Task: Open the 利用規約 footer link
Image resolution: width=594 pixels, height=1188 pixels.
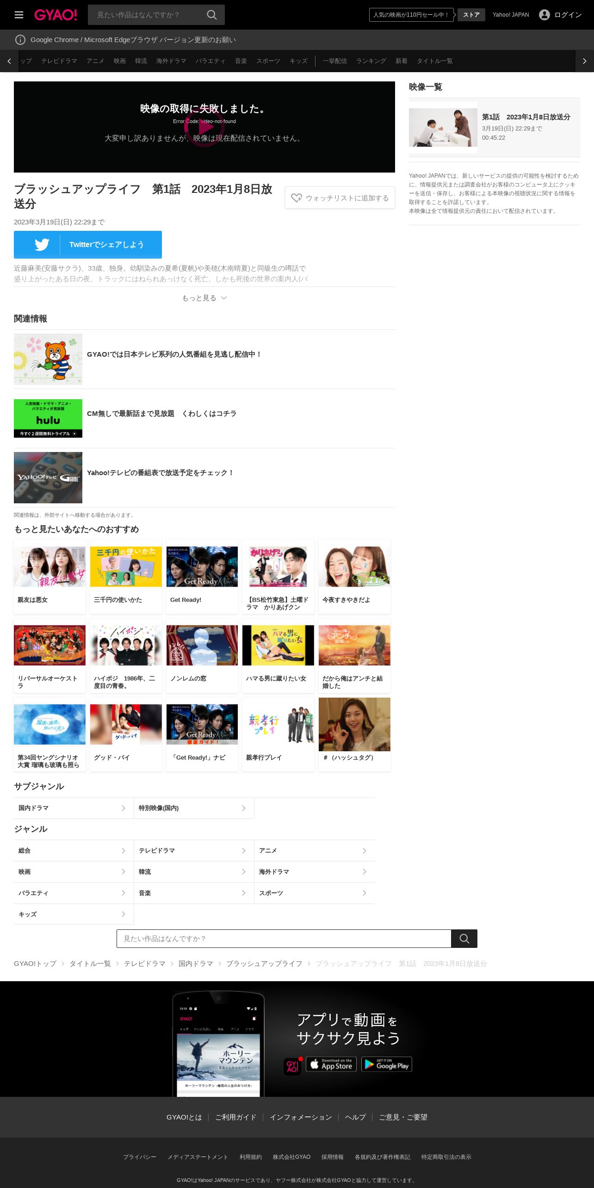Action: click(251, 1157)
